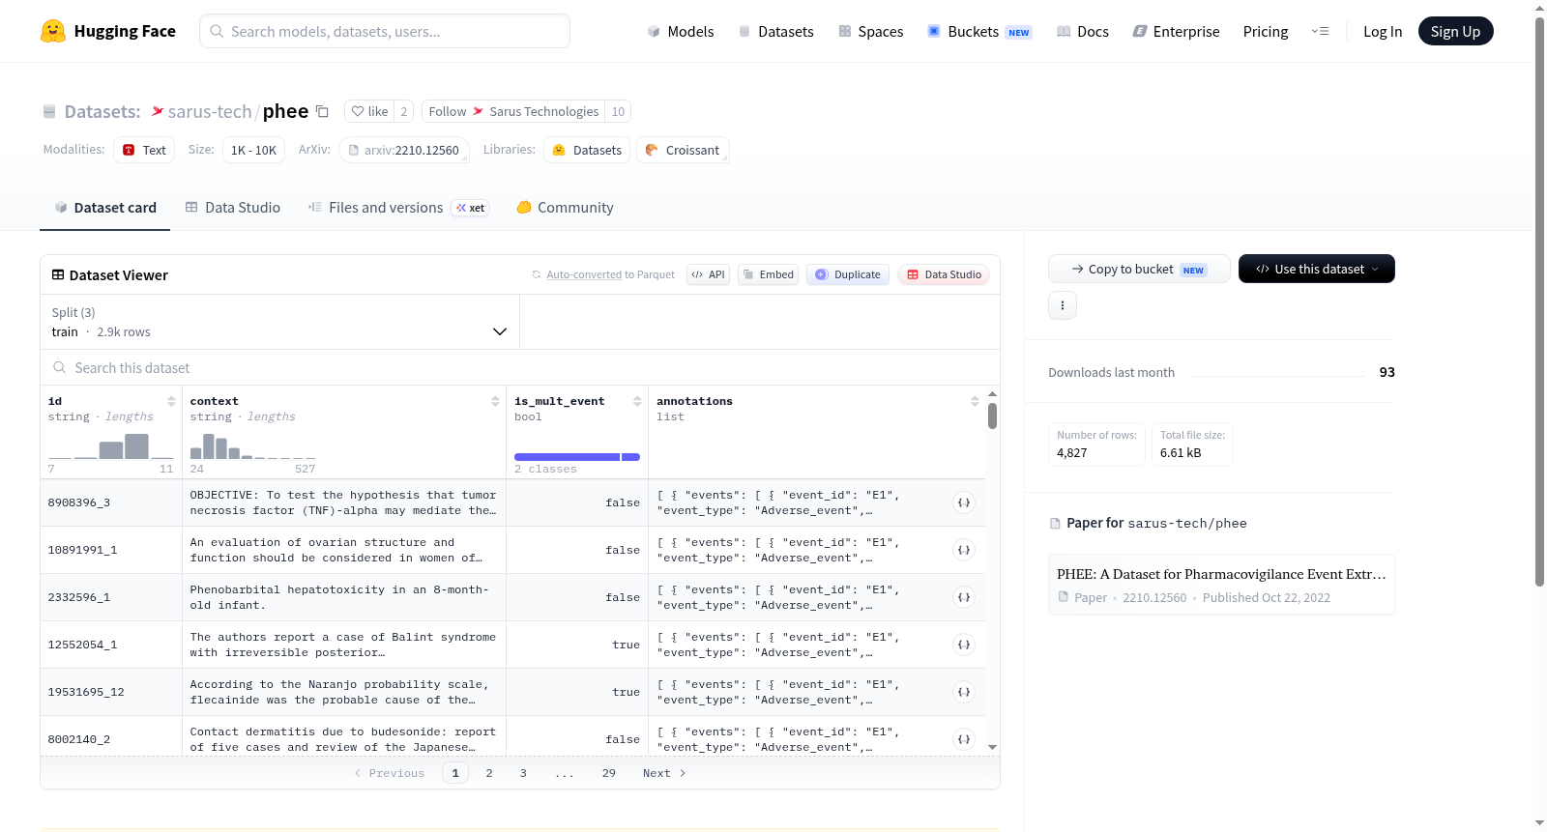
Task: Focus the main search models field
Action: [x=385, y=31]
